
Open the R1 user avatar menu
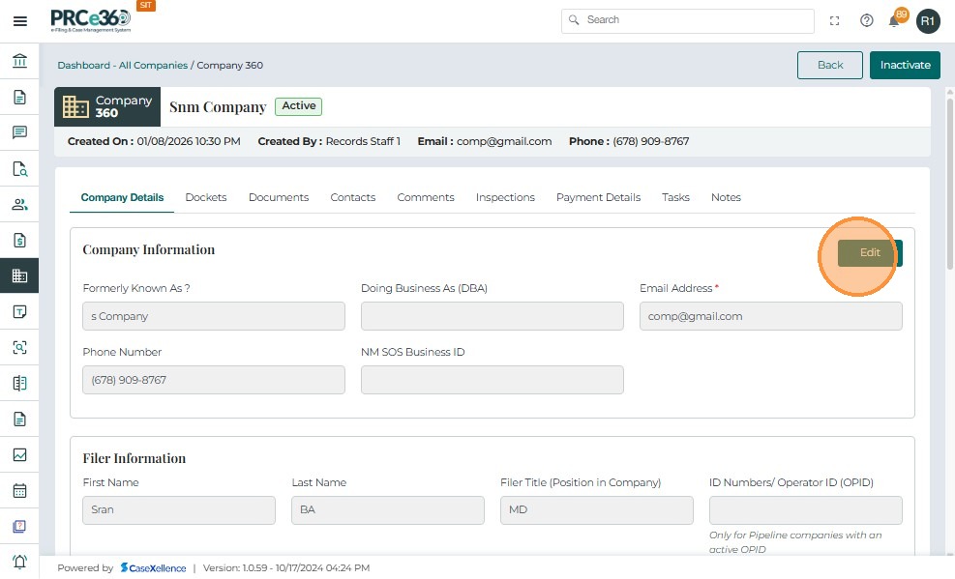coord(928,20)
